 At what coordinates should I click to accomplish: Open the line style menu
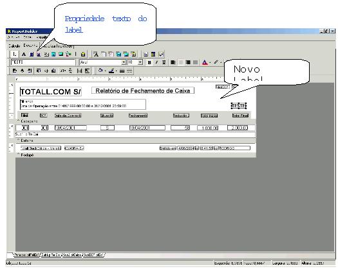pyautogui.click(x=129, y=71)
